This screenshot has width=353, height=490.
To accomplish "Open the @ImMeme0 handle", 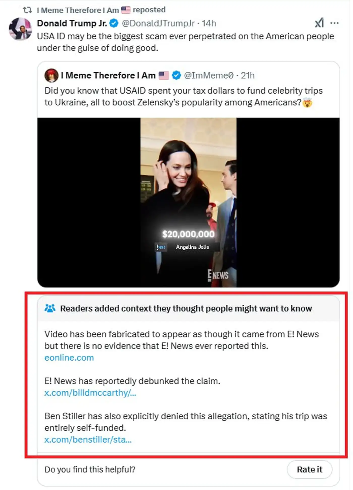I will tap(209, 75).
